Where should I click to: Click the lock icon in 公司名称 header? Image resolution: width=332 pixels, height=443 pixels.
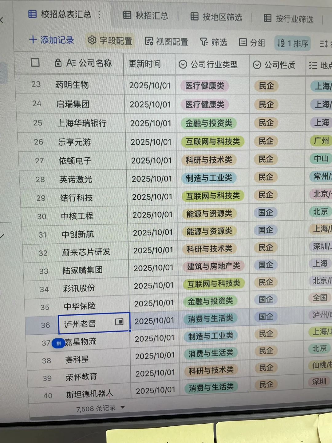[x=58, y=63]
